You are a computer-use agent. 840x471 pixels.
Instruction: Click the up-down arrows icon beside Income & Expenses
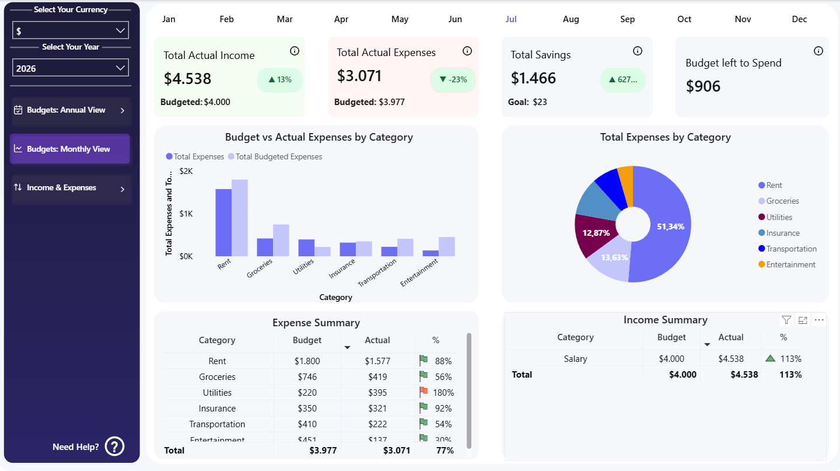tap(17, 188)
